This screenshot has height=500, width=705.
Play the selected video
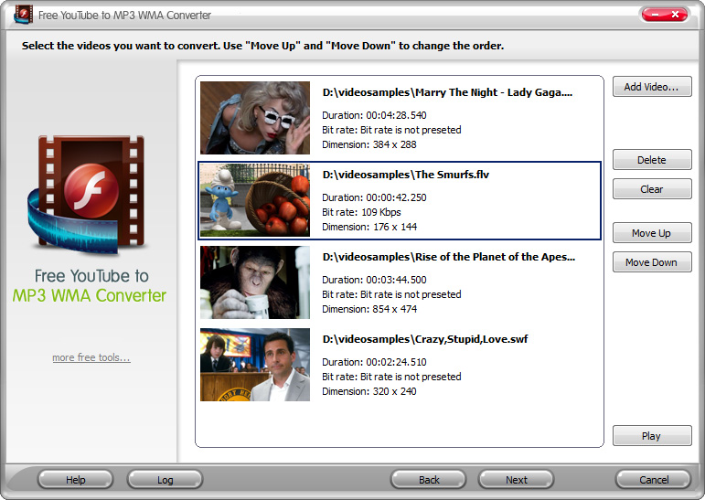point(651,436)
